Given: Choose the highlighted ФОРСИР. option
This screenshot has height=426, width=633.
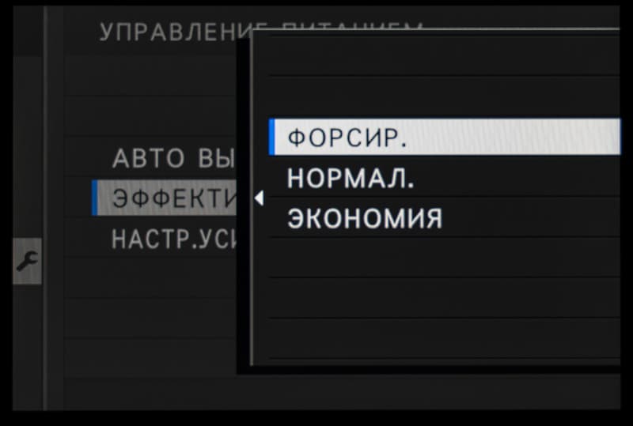Looking at the screenshot, I should [445, 138].
